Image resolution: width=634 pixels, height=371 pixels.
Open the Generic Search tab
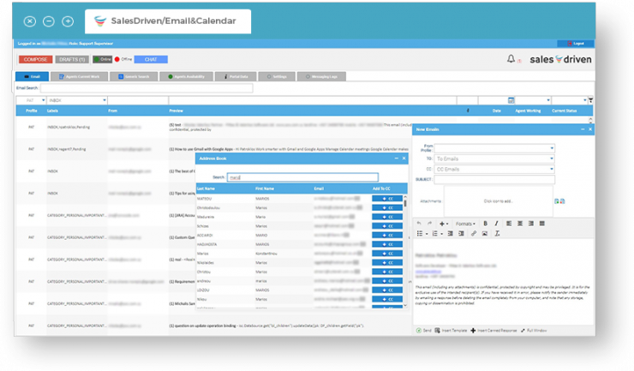134,76
